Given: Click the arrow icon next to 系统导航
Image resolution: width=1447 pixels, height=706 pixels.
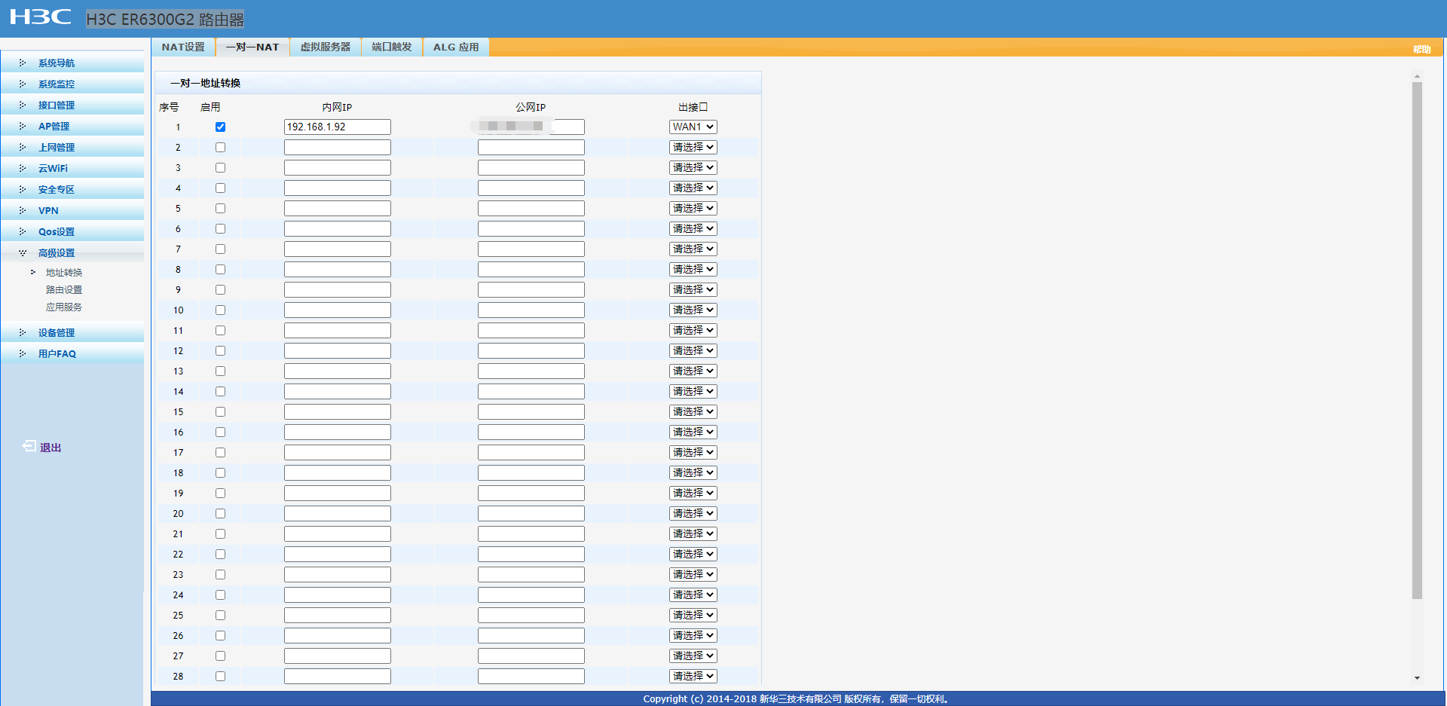Looking at the screenshot, I should [x=23, y=63].
